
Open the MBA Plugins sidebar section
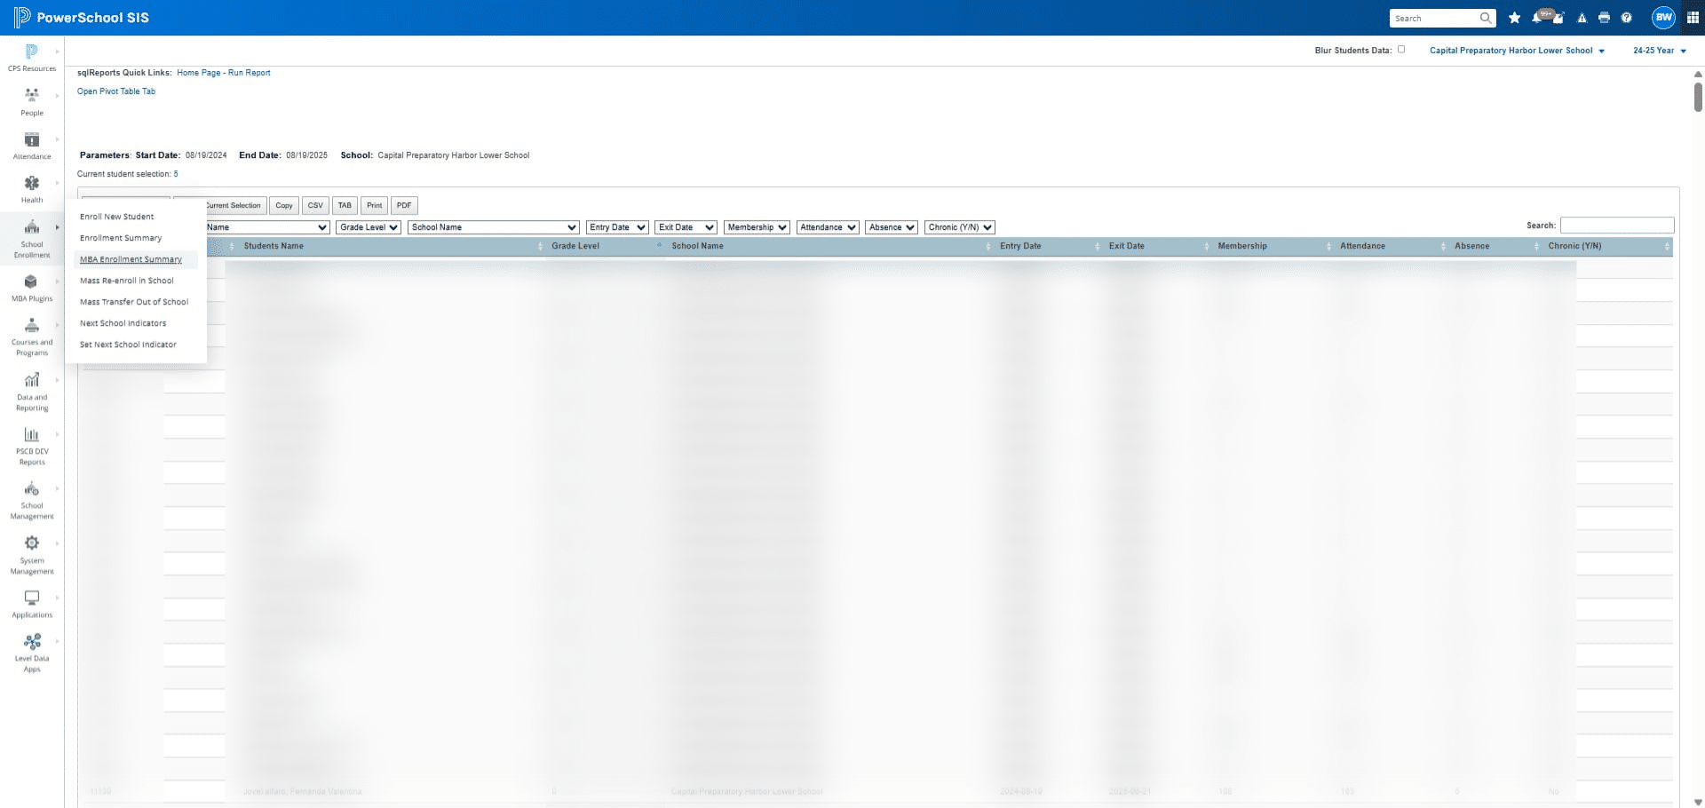pyautogui.click(x=32, y=288)
